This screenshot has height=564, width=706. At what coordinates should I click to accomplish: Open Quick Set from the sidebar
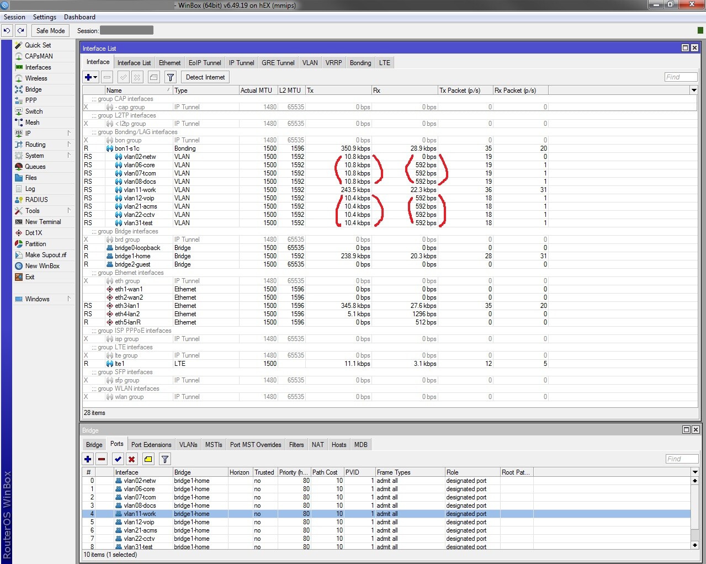point(38,45)
